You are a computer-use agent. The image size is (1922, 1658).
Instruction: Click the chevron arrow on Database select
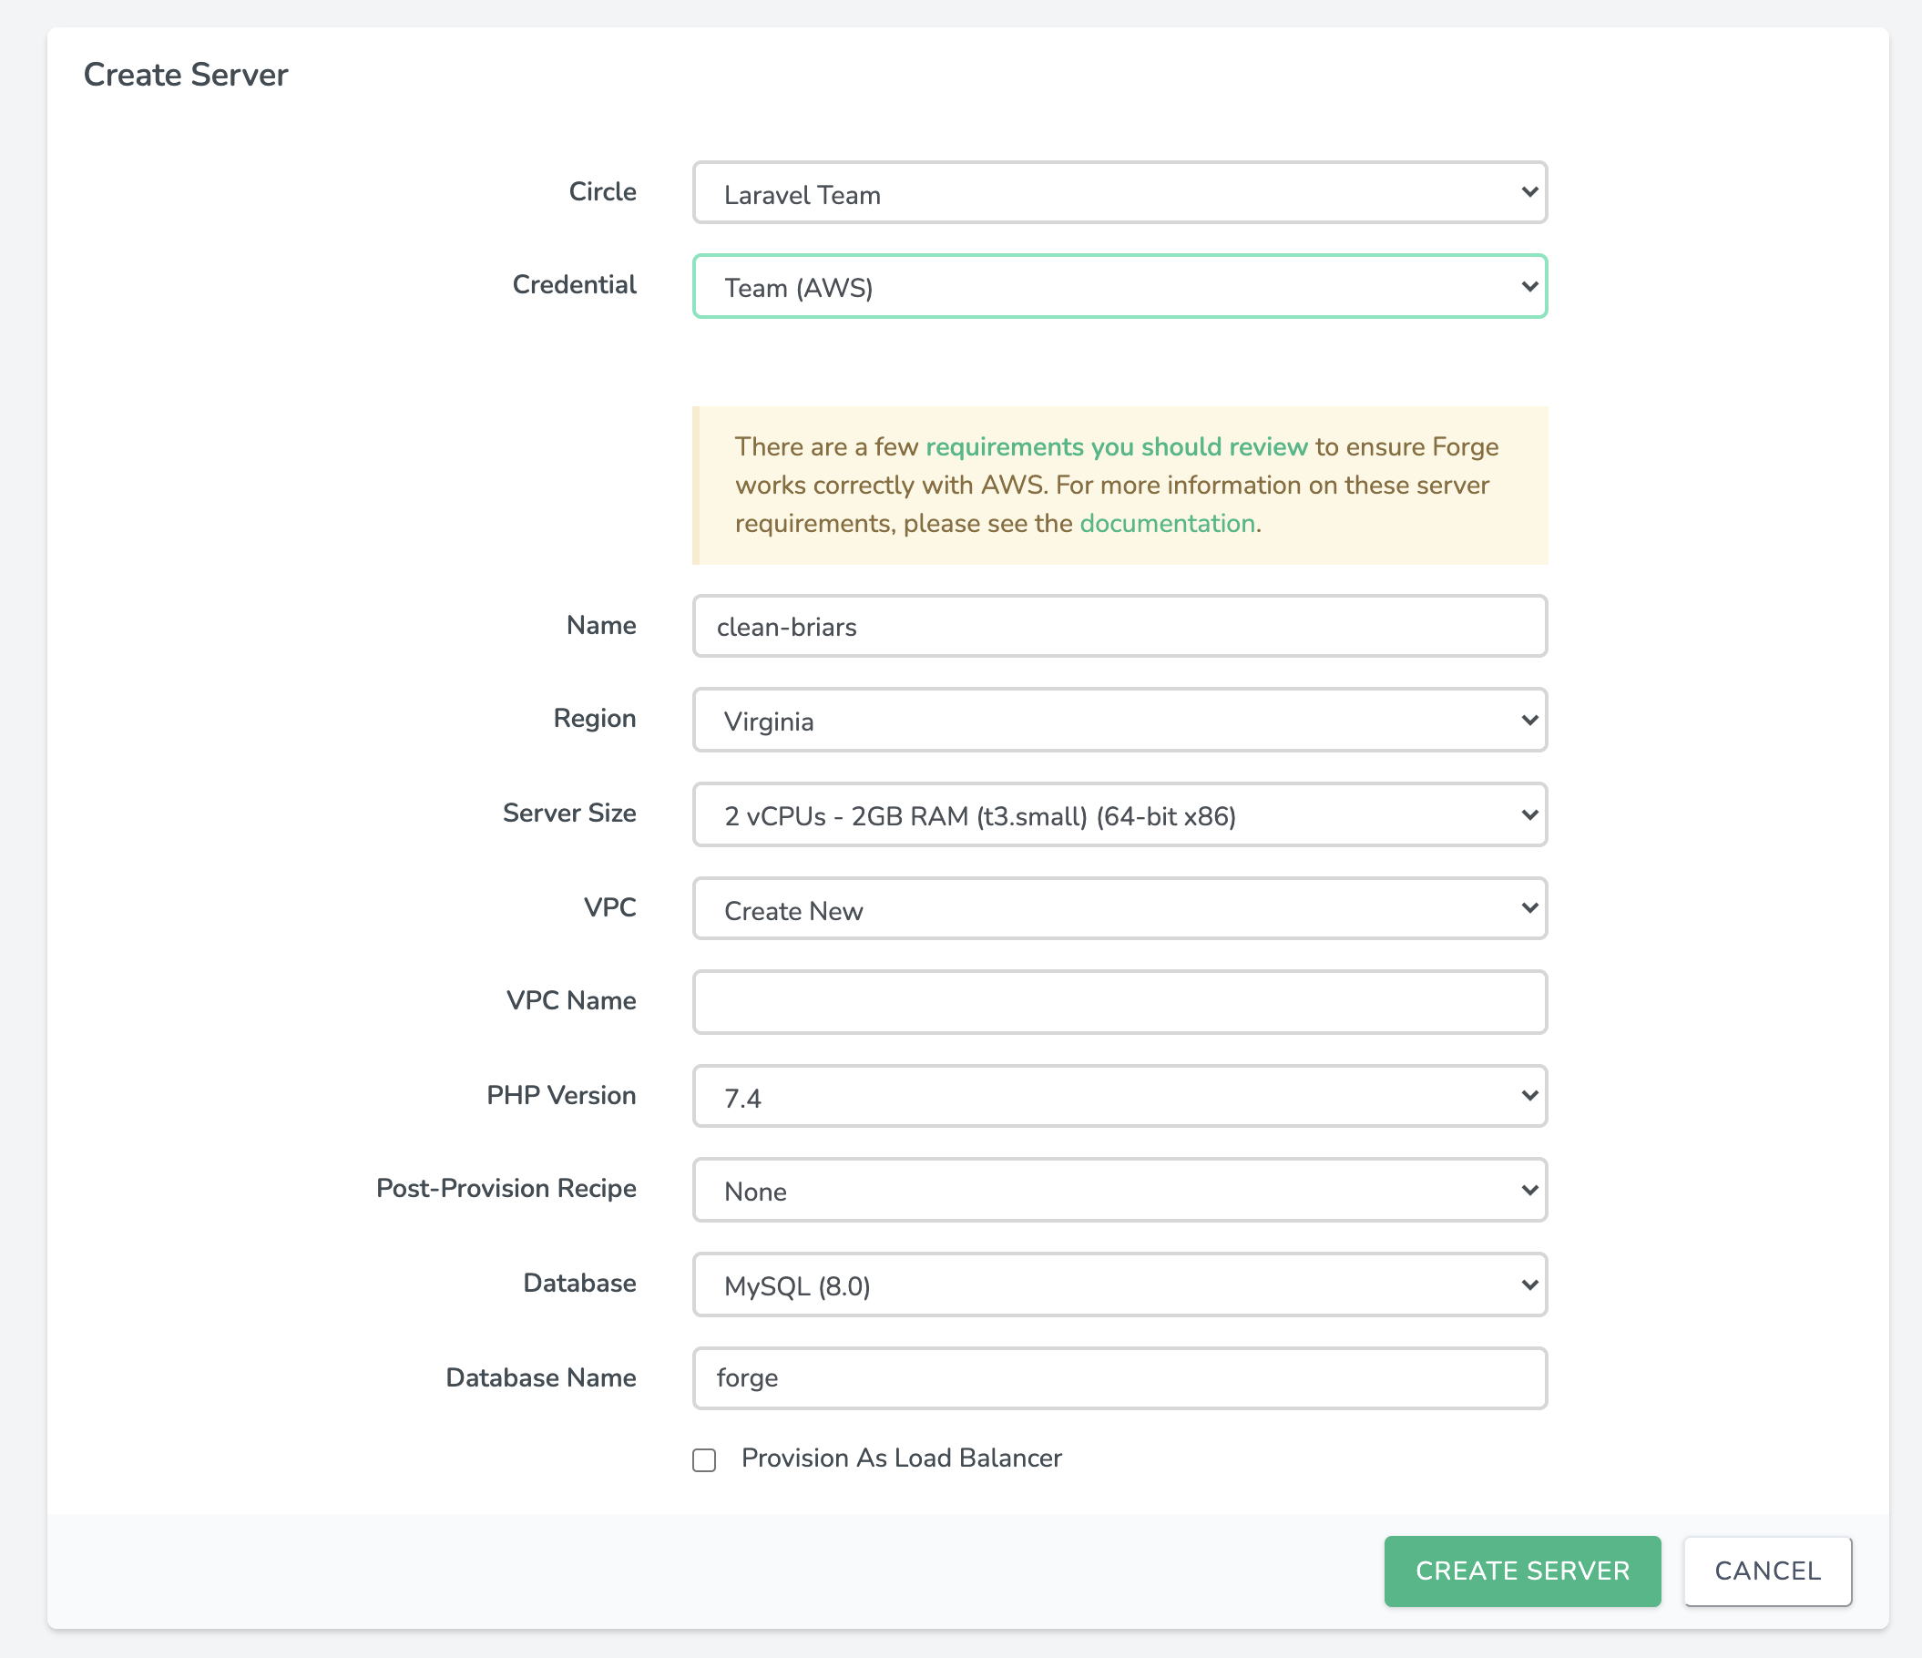(x=1528, y=1285)
